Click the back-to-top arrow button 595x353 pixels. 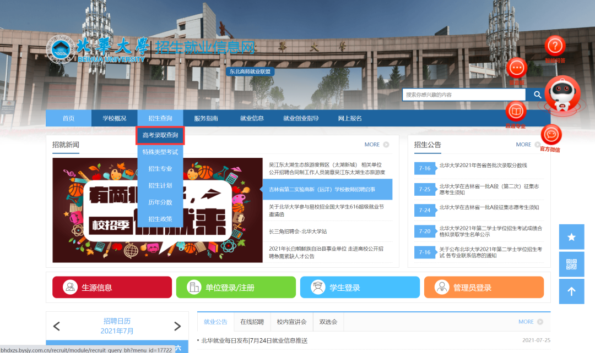click(x=571, y=291)
